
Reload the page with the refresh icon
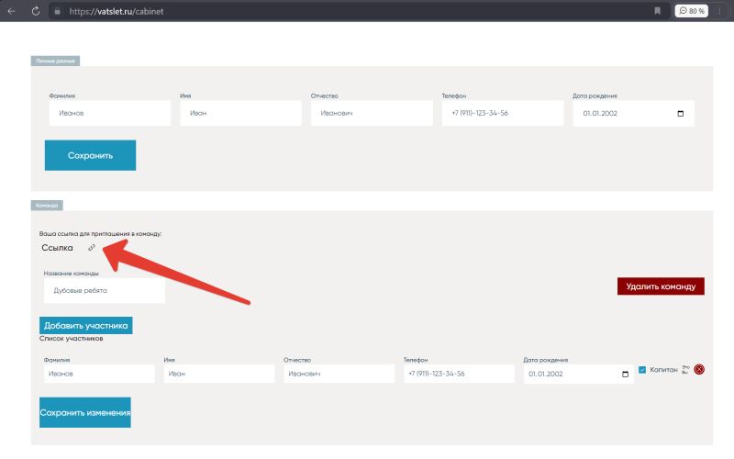tap(36, 11)
